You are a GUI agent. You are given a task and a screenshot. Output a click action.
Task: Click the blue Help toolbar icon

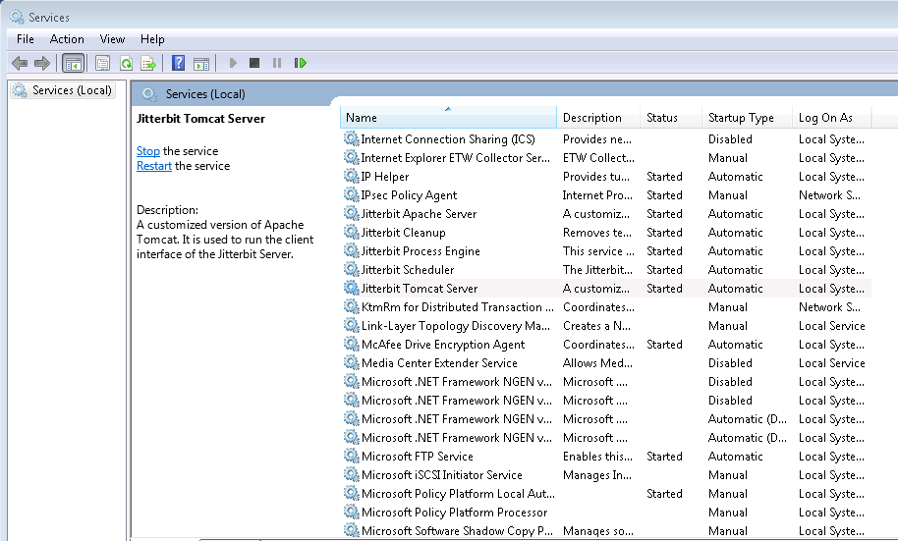tap(178, 64)
